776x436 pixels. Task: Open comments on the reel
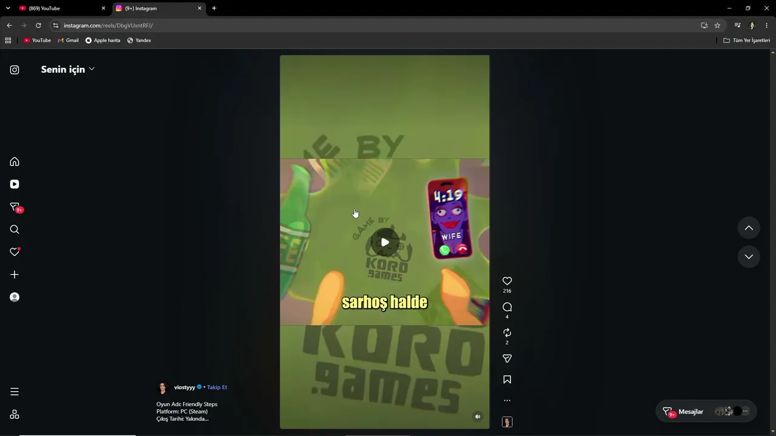pos(507,307)
